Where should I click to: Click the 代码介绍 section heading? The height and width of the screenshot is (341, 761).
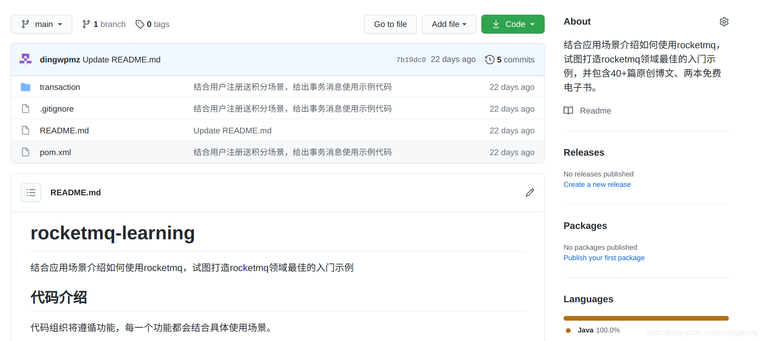tap(59, 297)
